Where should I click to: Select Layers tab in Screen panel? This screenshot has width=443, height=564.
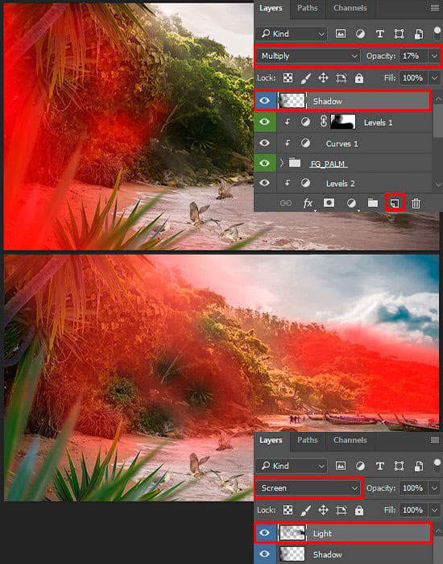pyautogui.click(x=271, y=440)
